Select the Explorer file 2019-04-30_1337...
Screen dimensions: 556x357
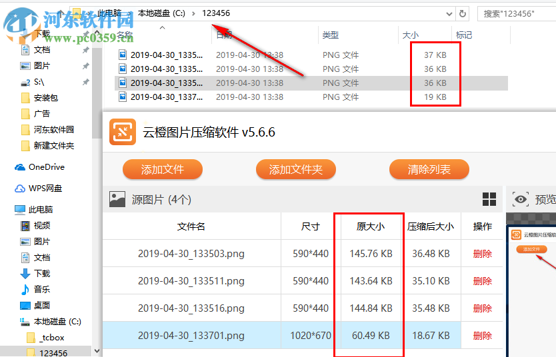[x=311, y=97]
